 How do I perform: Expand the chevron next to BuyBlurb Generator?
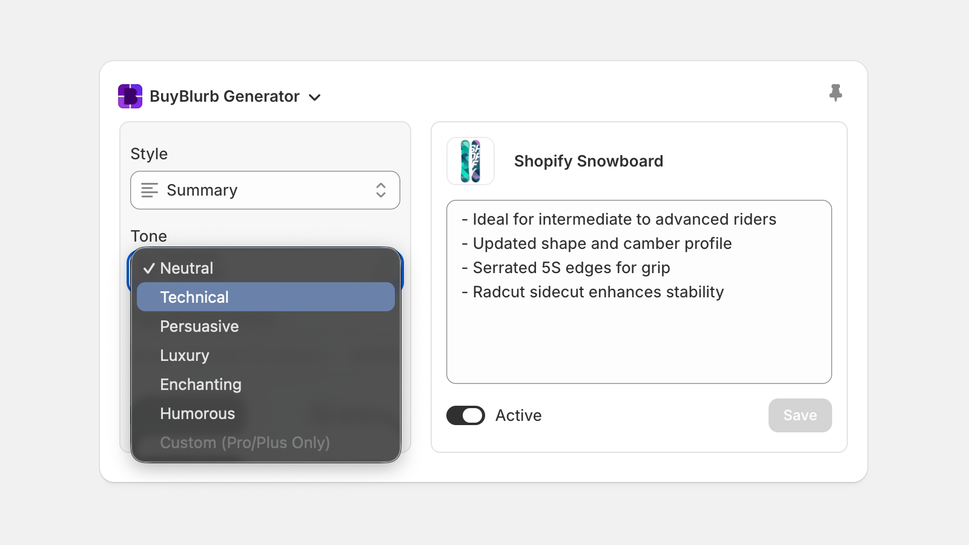[315, 97]
